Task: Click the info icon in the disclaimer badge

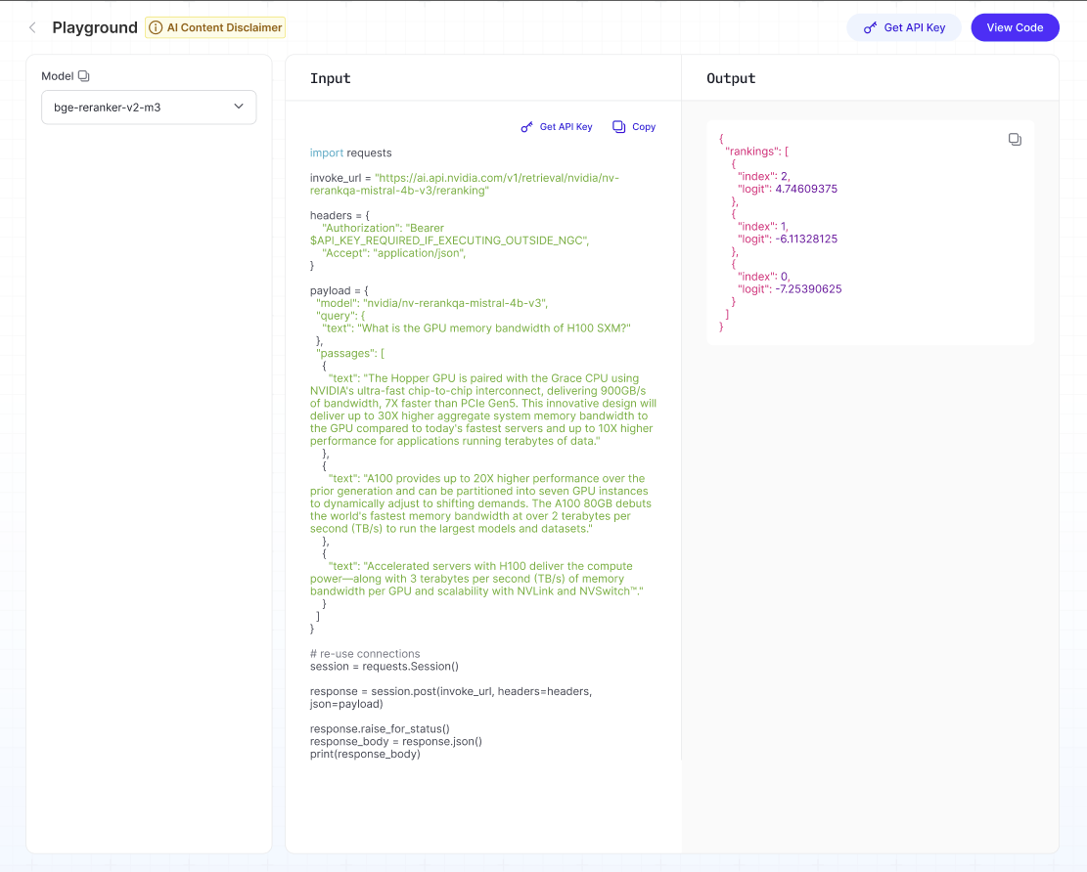Action: click(x=156, y=27)
